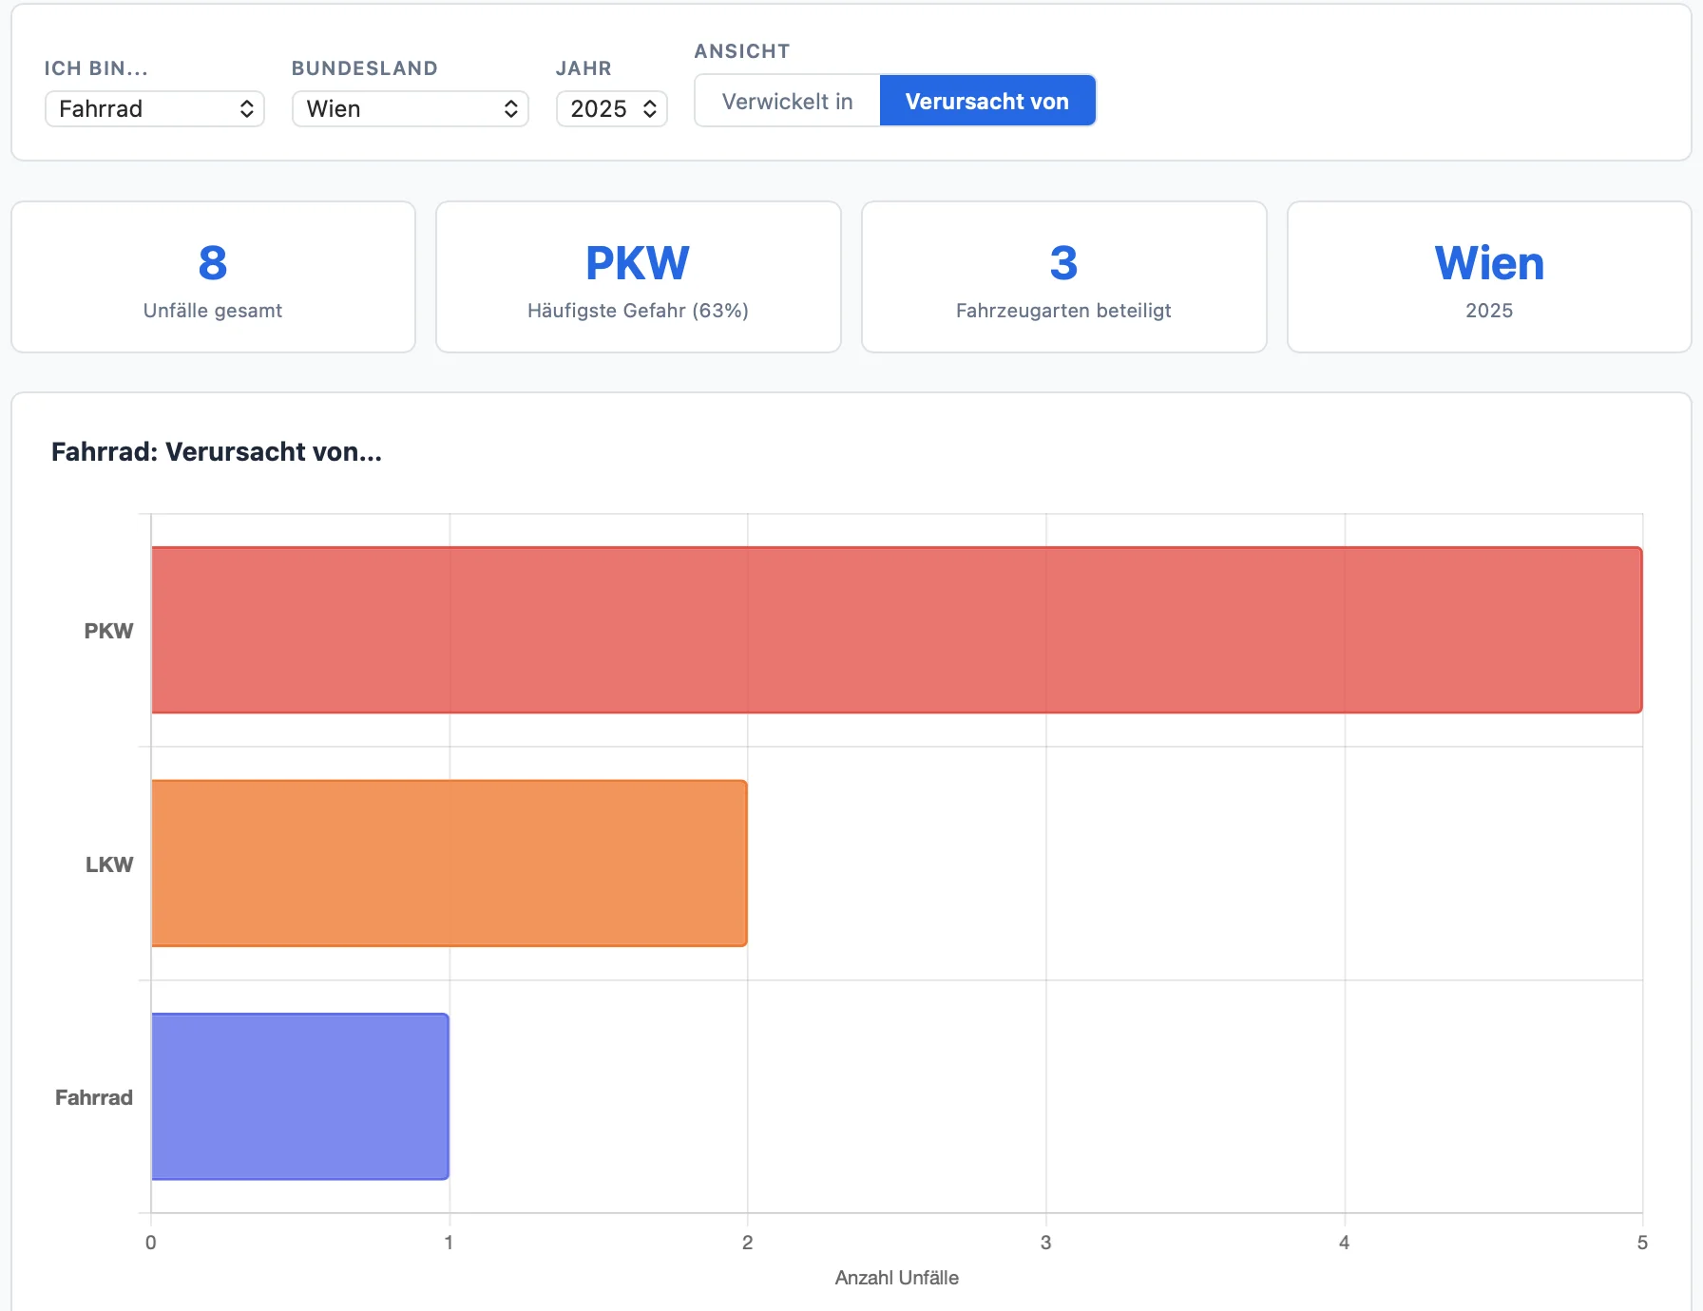Click the Häufigste Gefahr PKW card

[638, 276]
